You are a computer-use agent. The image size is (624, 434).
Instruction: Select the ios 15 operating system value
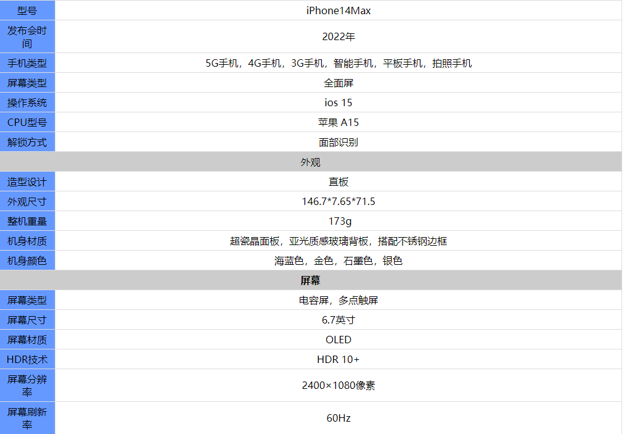click(339, 102)
